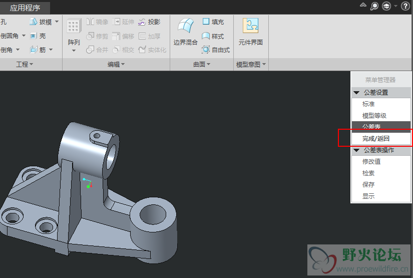Click the 菜单管理器 title bar
Screen dimensions: 413x278
[381, 80]
